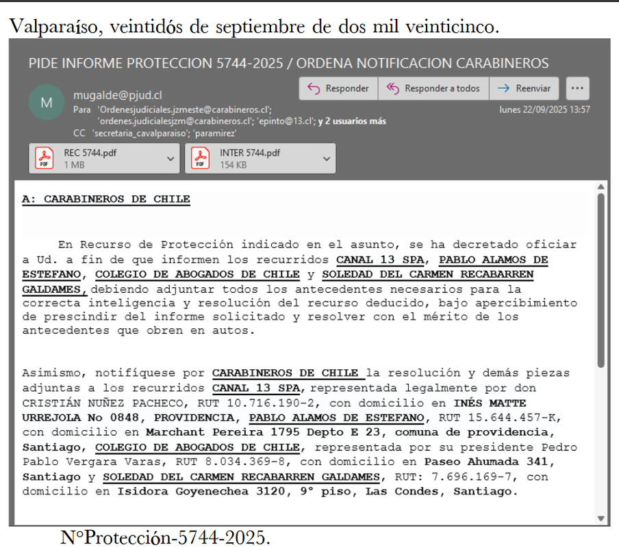Expand dropdown for INTER 5744.pdf attachment

327,159
